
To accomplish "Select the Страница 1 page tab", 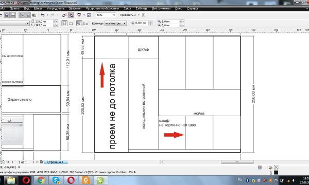I will (x=56, y=162).
